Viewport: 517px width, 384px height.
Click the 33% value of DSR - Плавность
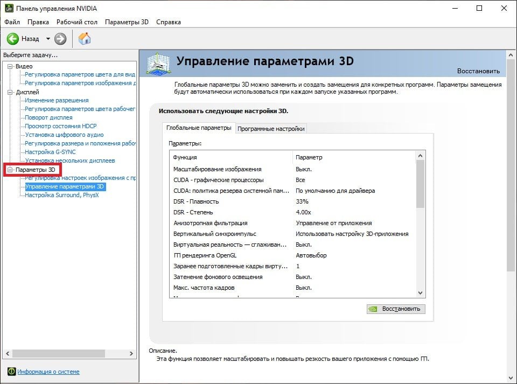click(302, 201)
